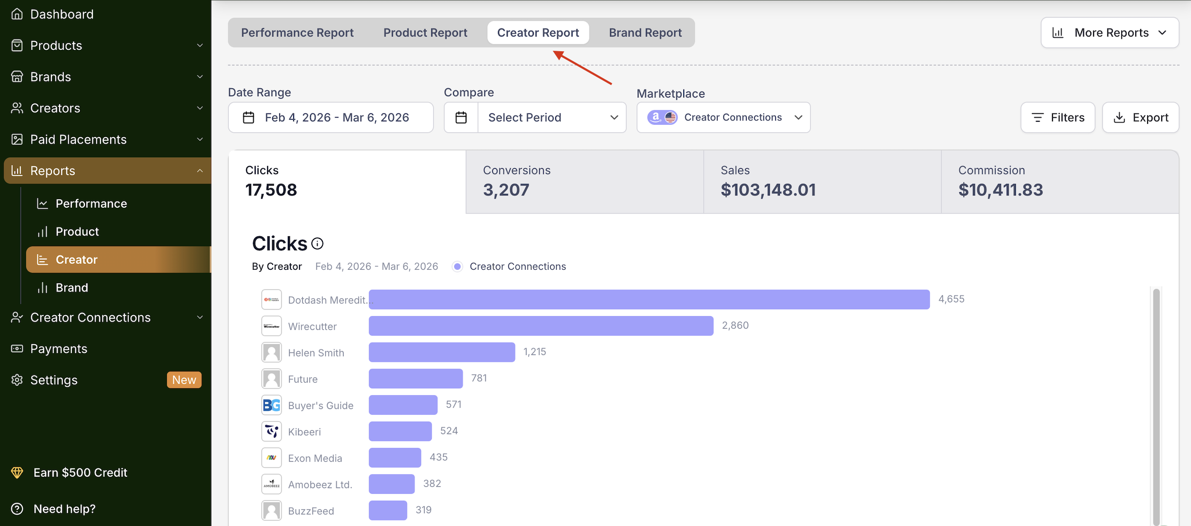Click the Payments icon in sidebar
This screenshot has width=1191, height=526.
point(17,349)
